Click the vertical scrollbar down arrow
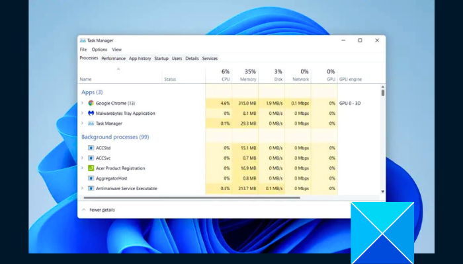 (x=383, y=191)
